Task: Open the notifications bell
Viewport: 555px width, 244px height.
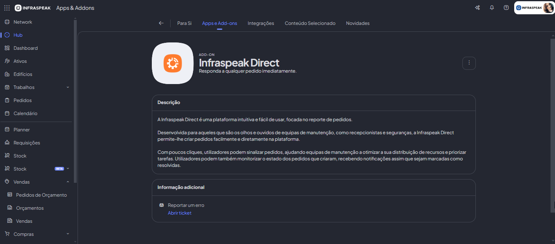Action: 492,8
